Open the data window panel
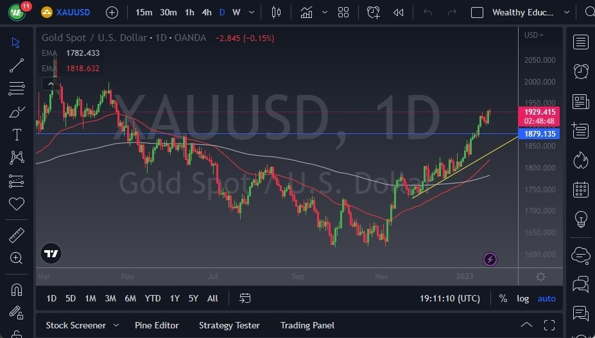This screenshot has width=595, height=338. click(581, 131)
